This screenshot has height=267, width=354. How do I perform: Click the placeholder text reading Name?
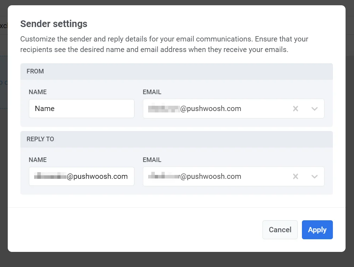click(x=45, y=109)
